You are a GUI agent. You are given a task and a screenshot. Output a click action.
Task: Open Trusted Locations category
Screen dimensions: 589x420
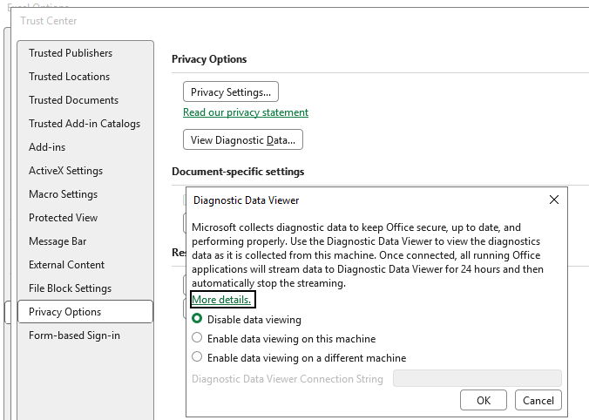click(70, 77)
